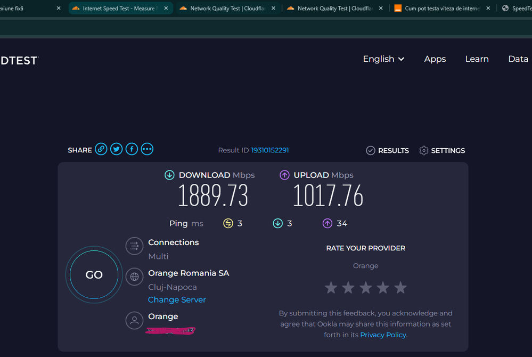532x357 pixels.
Task: Close the Internet Speed Test tab
Action: click(166, 8)
